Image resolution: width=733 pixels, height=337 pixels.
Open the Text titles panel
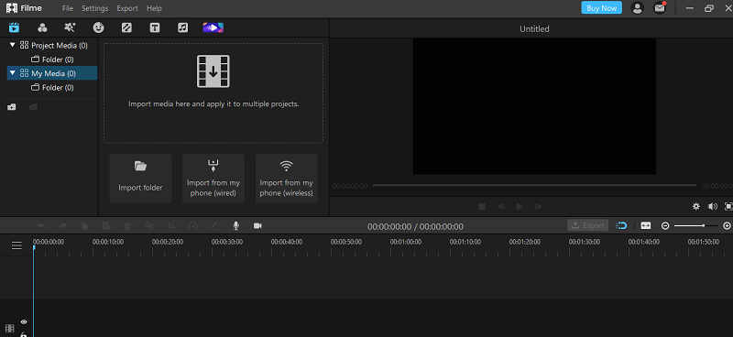pyautogui.click(x=155, y=27)
